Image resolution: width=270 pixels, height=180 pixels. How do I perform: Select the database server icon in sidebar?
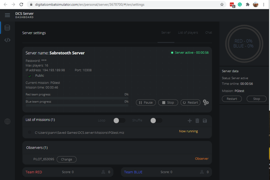click(x=7, y=28)
